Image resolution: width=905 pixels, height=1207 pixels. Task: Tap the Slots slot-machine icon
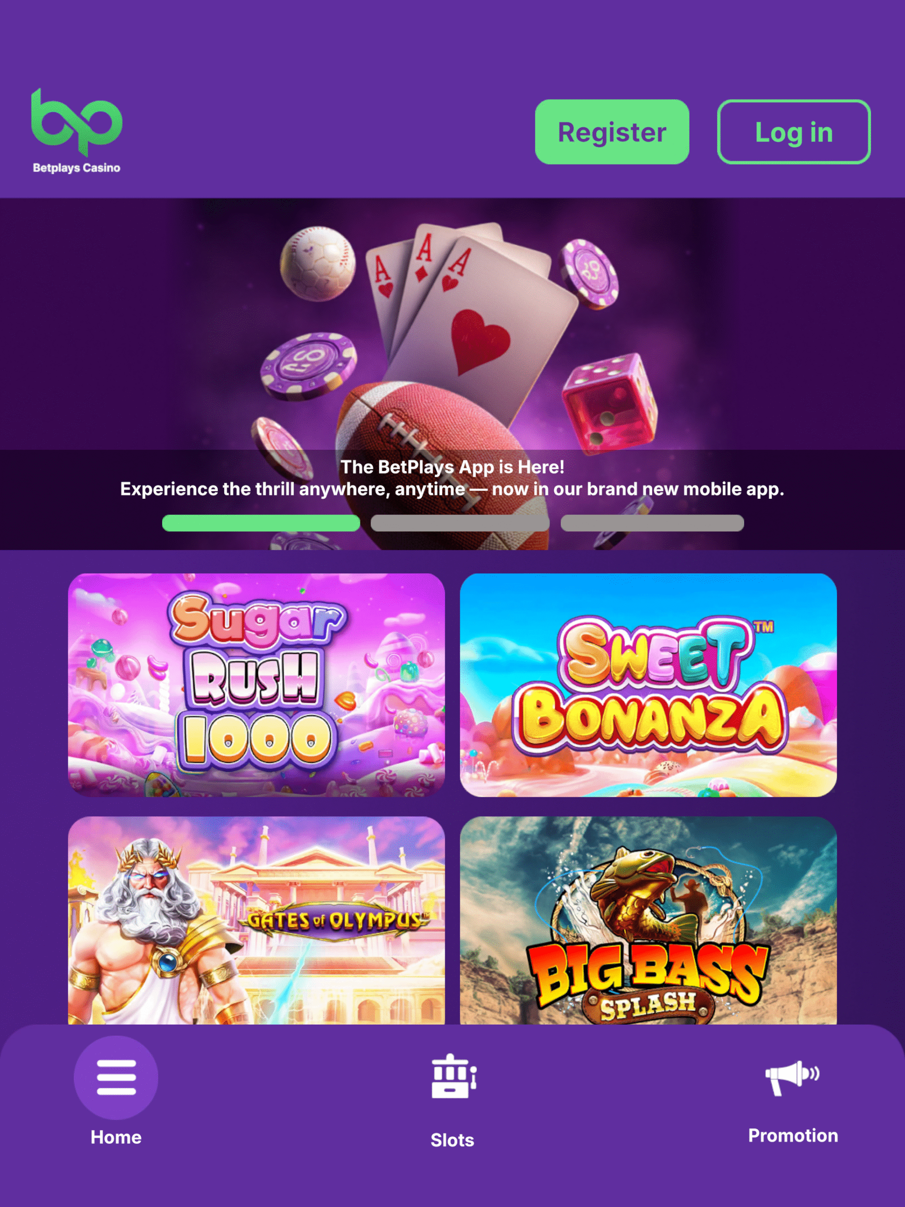click(453, 1076)
